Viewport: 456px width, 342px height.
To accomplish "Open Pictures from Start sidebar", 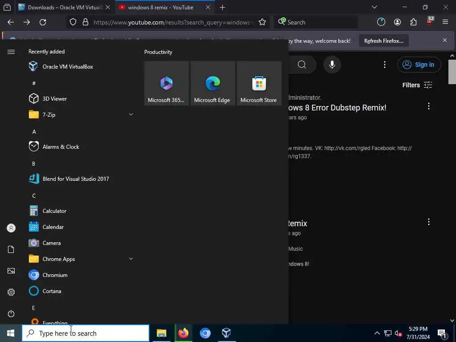I will pyautogui.click(x=11, y=271).
